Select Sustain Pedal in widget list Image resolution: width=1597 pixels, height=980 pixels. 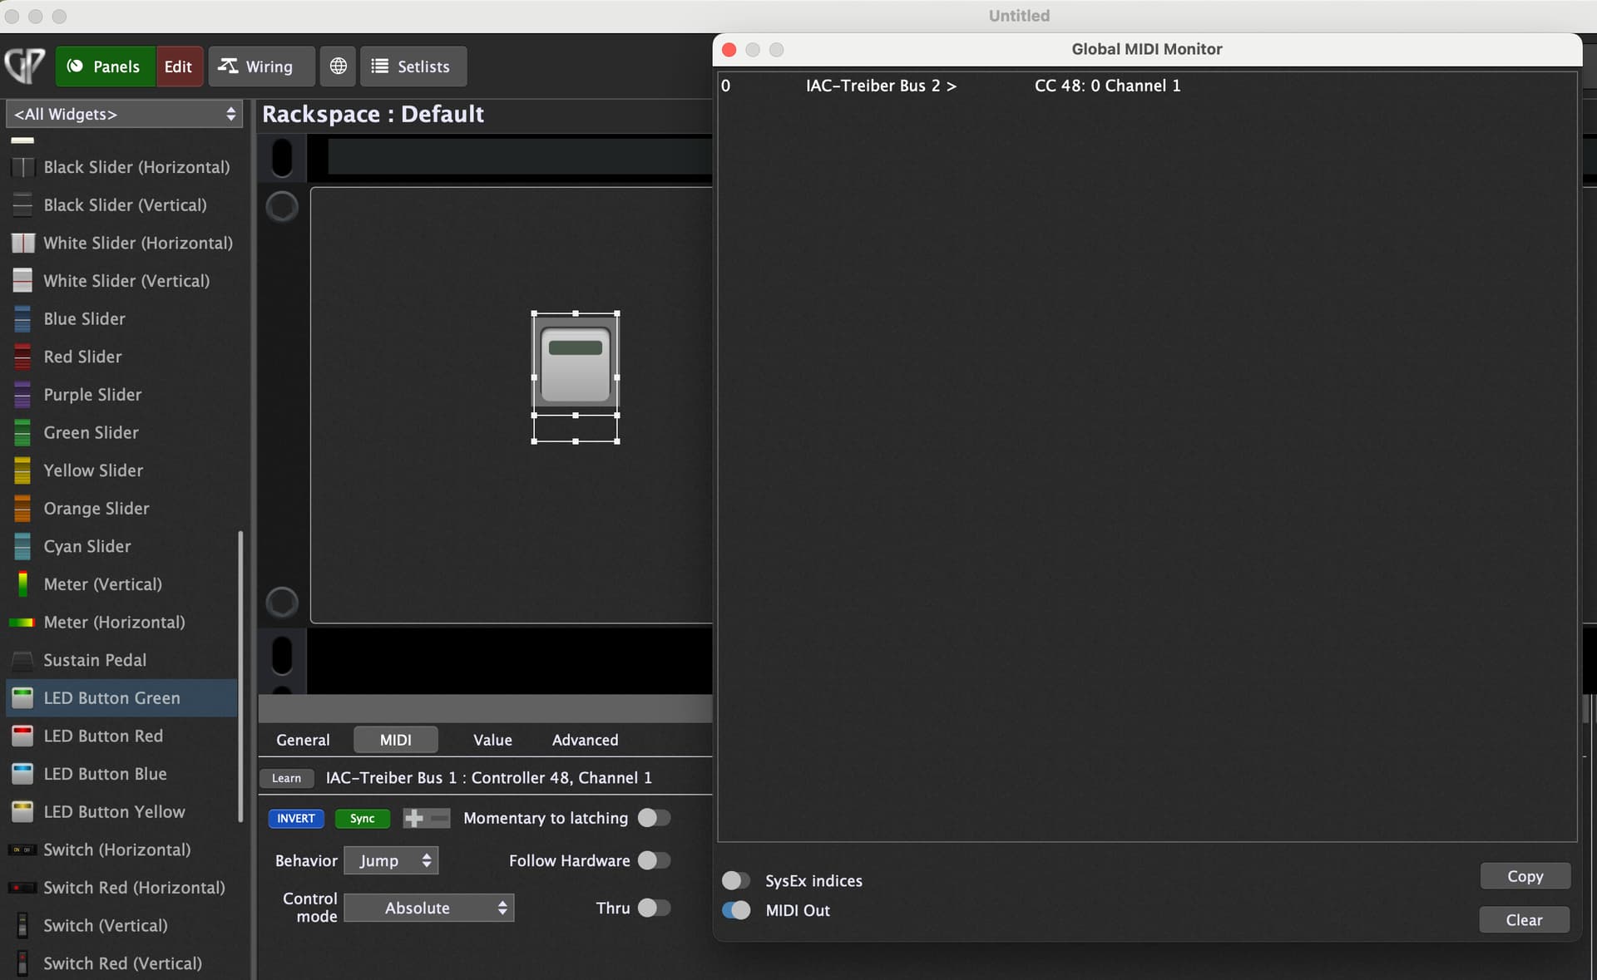tap(122, 660)
